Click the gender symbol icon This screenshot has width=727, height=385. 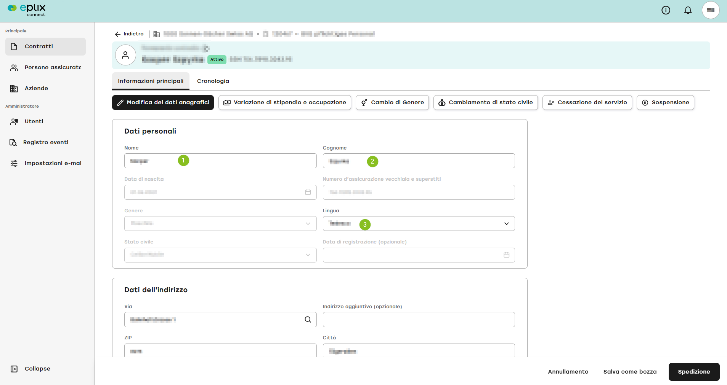(x=364, y=103)
